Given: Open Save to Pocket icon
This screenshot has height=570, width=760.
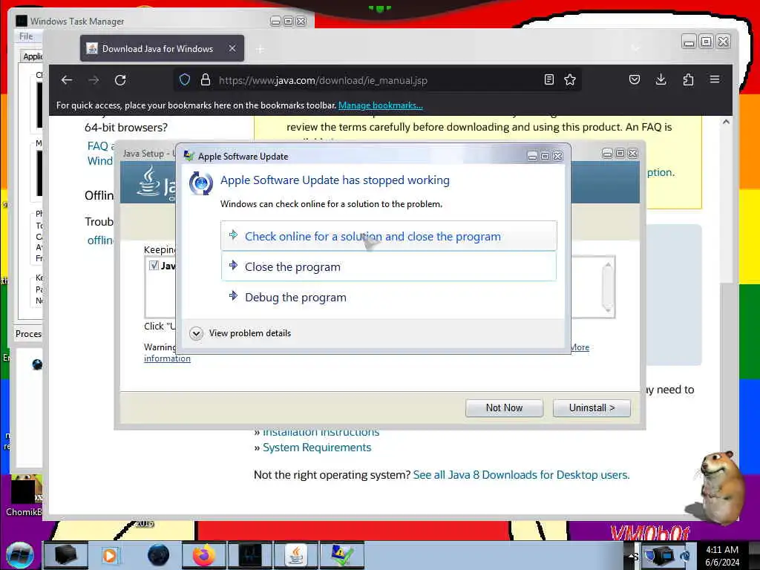Looking at the screenshot, I should 635,80.
